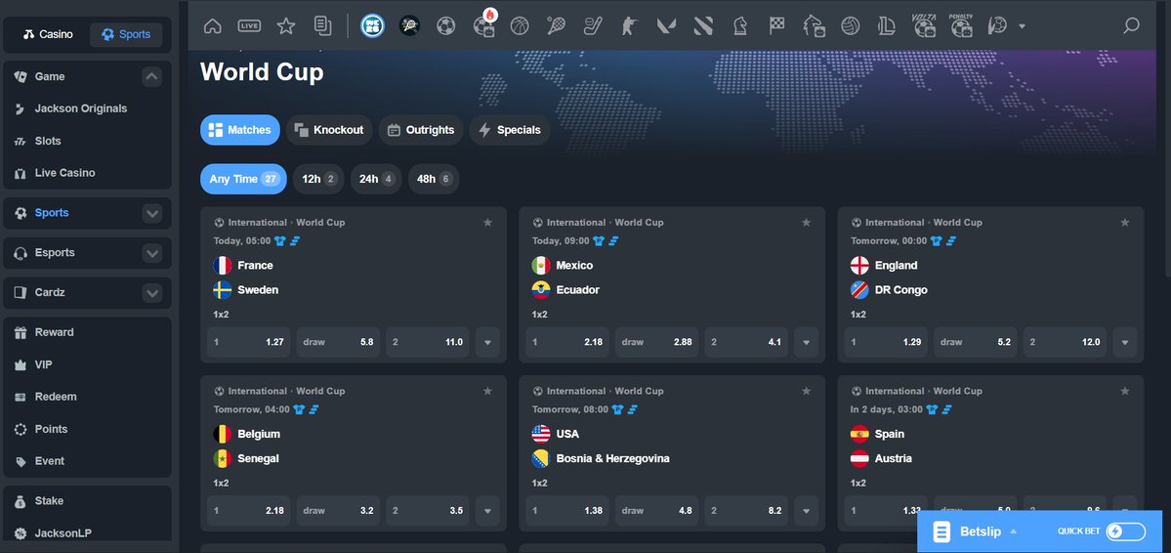The image size is (1171, 553).
Task: Select the checkered racing flag icon
Action: pos(776,26)
